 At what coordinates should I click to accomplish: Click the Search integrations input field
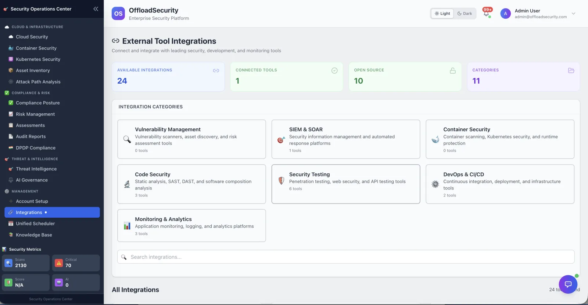pyautogui.click(x=346, y=257)
